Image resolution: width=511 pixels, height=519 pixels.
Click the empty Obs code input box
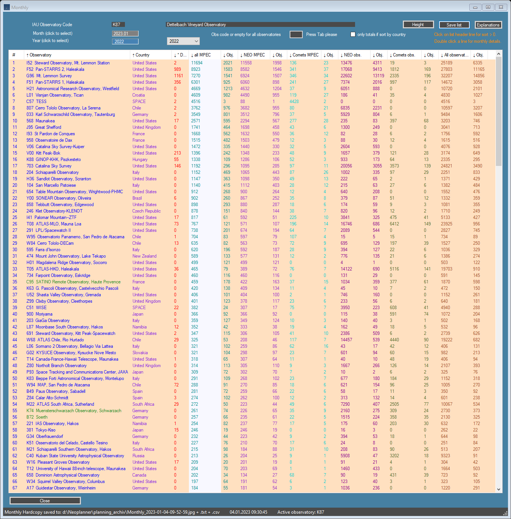point(296,34)
